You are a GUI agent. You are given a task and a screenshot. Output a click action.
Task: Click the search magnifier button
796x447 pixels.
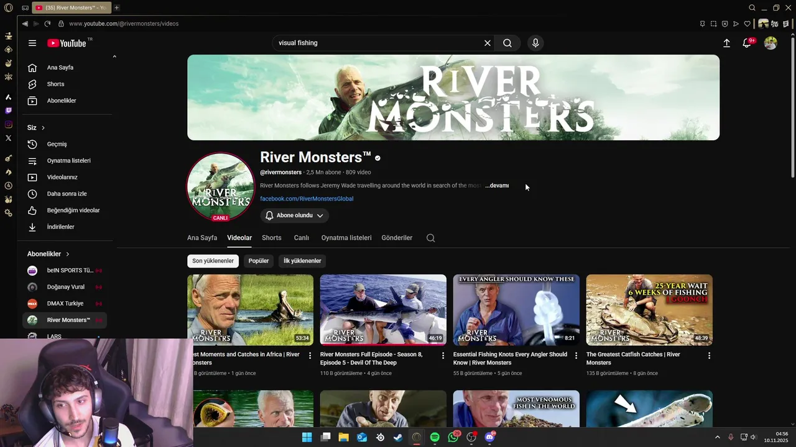pos(507,43)
